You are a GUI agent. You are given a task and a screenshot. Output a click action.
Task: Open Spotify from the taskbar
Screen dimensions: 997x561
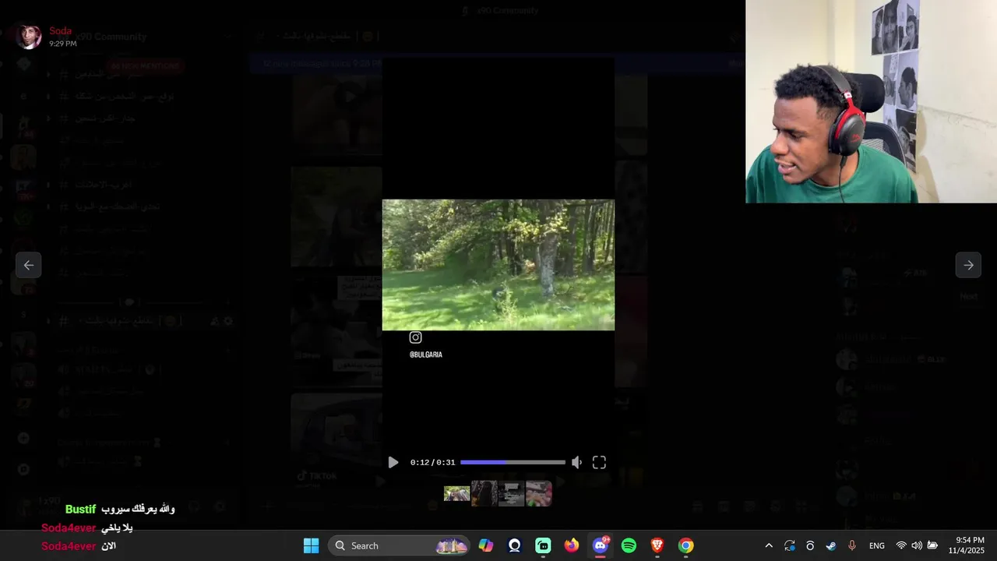629,545
